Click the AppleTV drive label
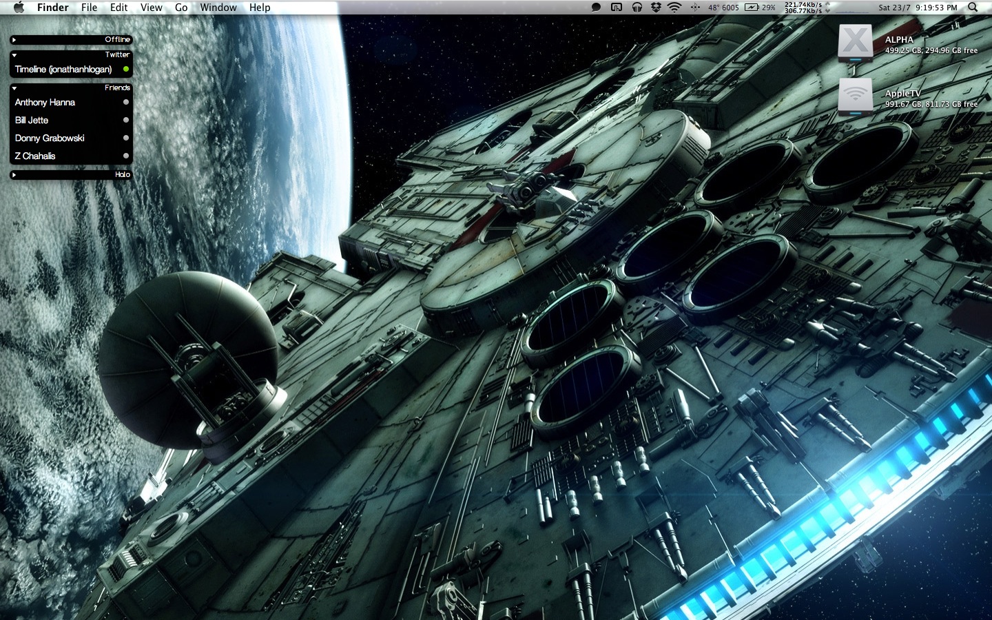 902,94
